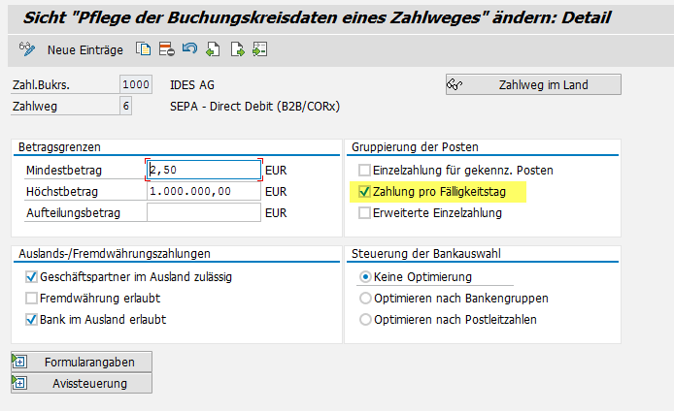674x411 pixels.
Task: Open the Formularangaben section button
Action: coord(89,363)
